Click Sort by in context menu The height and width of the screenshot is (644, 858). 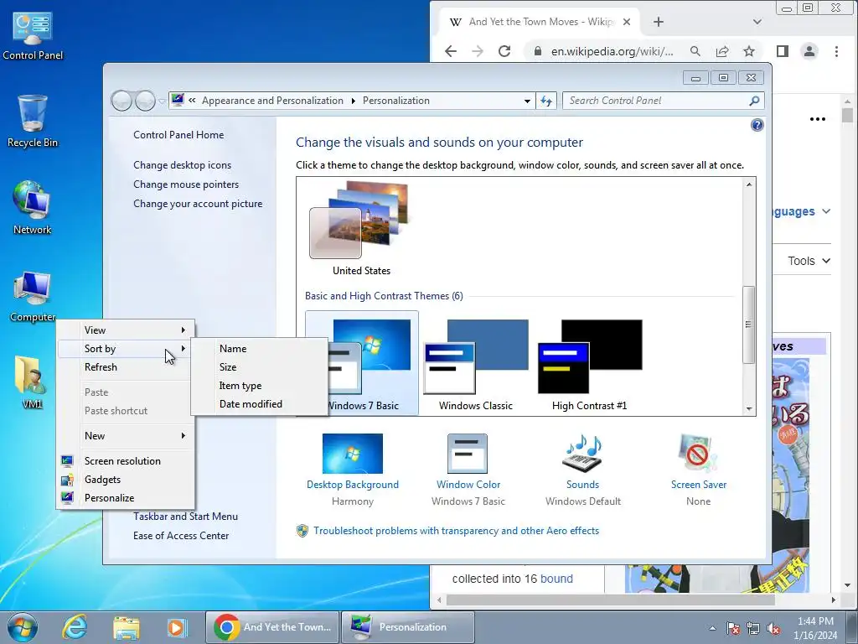click(126, 348)
